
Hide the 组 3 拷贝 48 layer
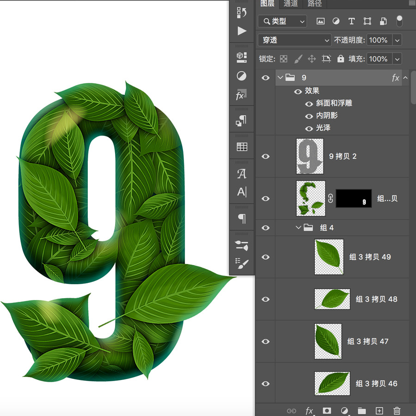tap(266, 299)
